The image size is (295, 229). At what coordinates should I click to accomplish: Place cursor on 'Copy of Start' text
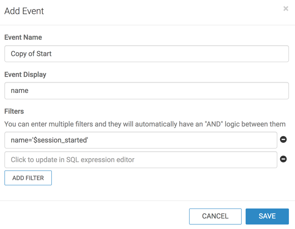(x=31, y=54)
